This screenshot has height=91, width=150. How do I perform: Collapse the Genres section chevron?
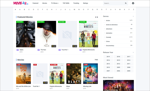(133, 16)
